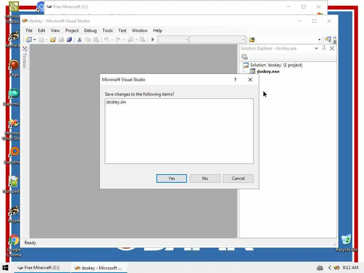The height and width of the screenshot is (273, 364).
Task: Click the Add New Item toolbar icon
Action: click(x=41, y=40)
